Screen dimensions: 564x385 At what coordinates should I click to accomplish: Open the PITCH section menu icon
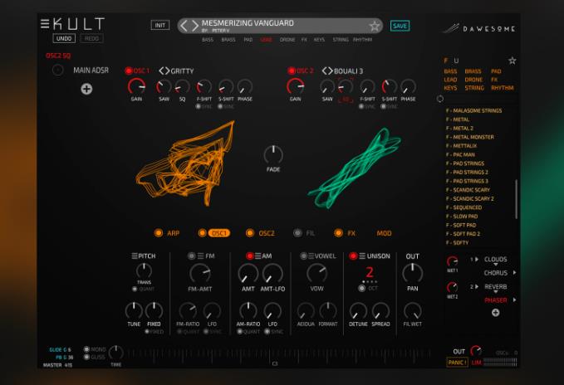click(135, 256)
